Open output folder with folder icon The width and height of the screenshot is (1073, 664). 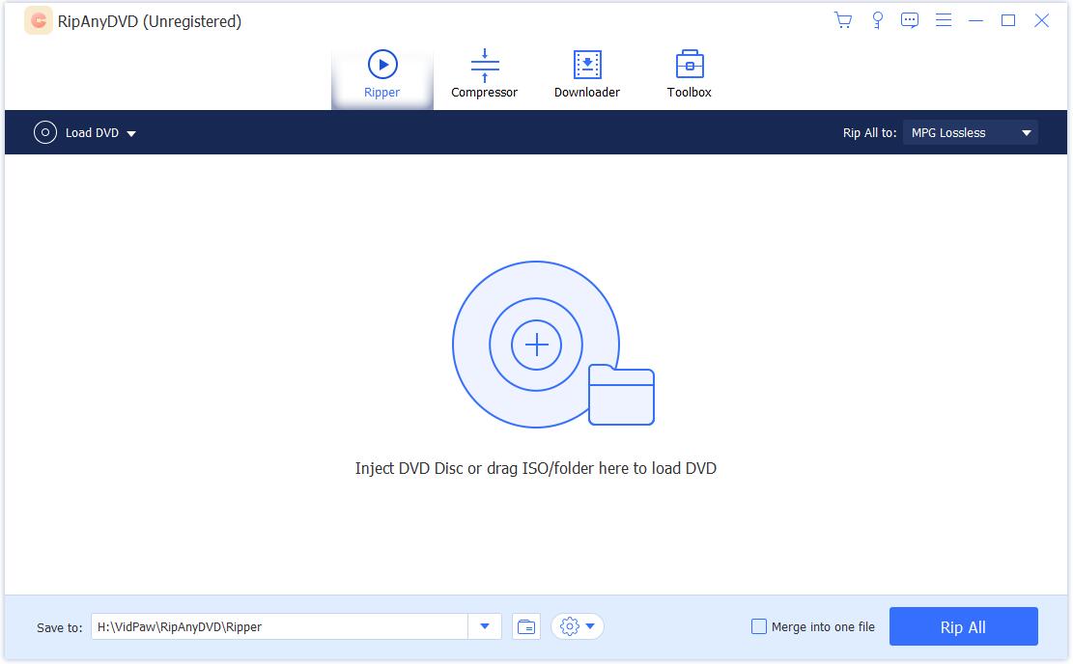click(x=525, y=626)
